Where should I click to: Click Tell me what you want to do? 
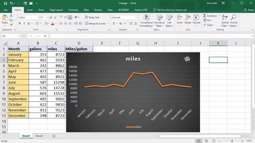[170, 10]
